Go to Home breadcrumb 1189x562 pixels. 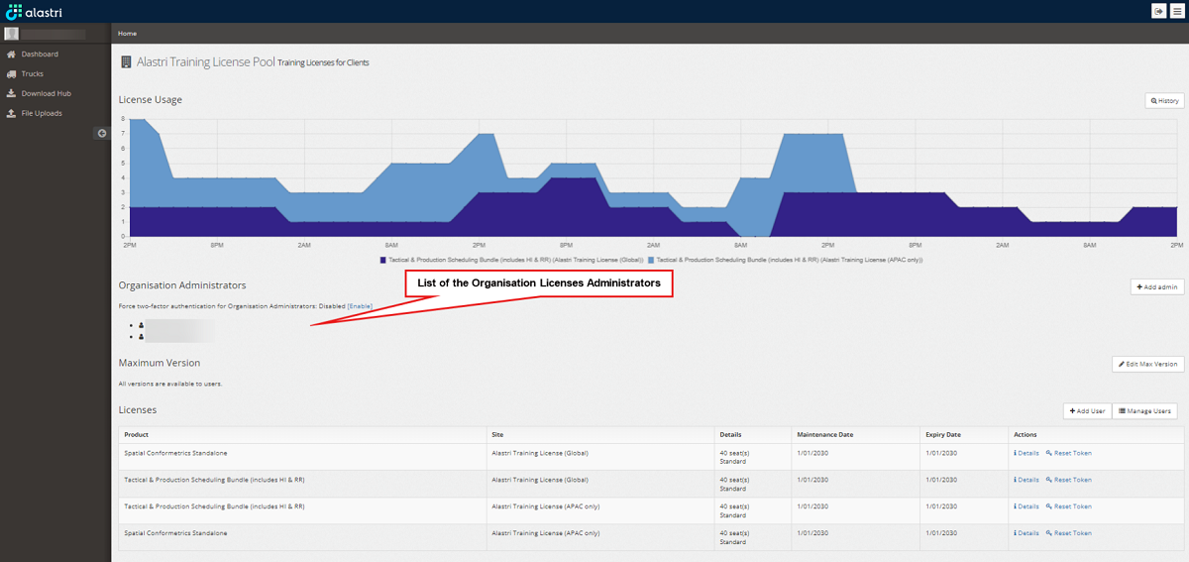click(127, 34)
